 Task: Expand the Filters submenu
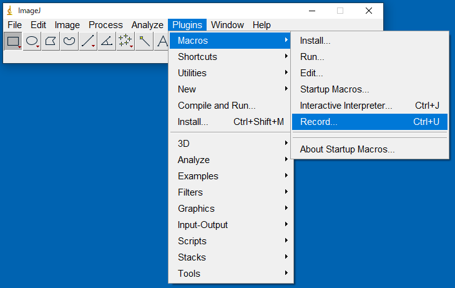(231, 192)
